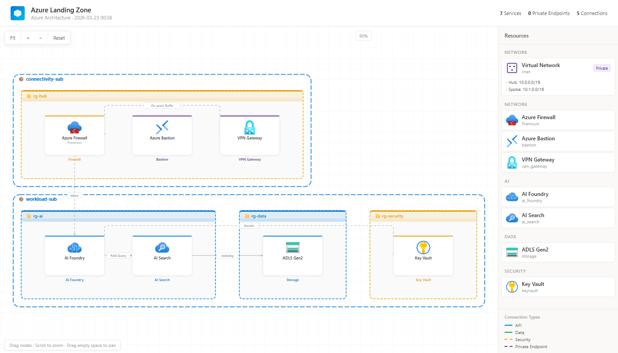Click the AI section header in Resources
The width and height of the screenshot is (618, 353).
click(x=507, y=181)
